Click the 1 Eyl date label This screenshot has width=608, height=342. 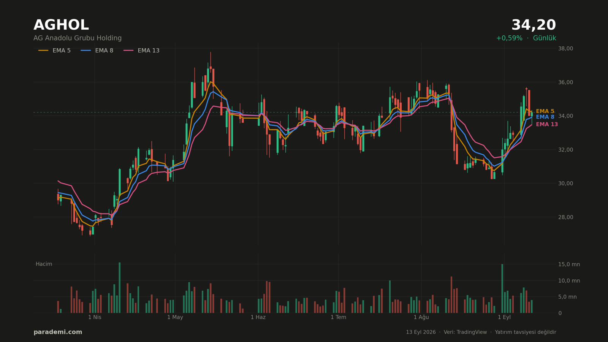[504, 317]
